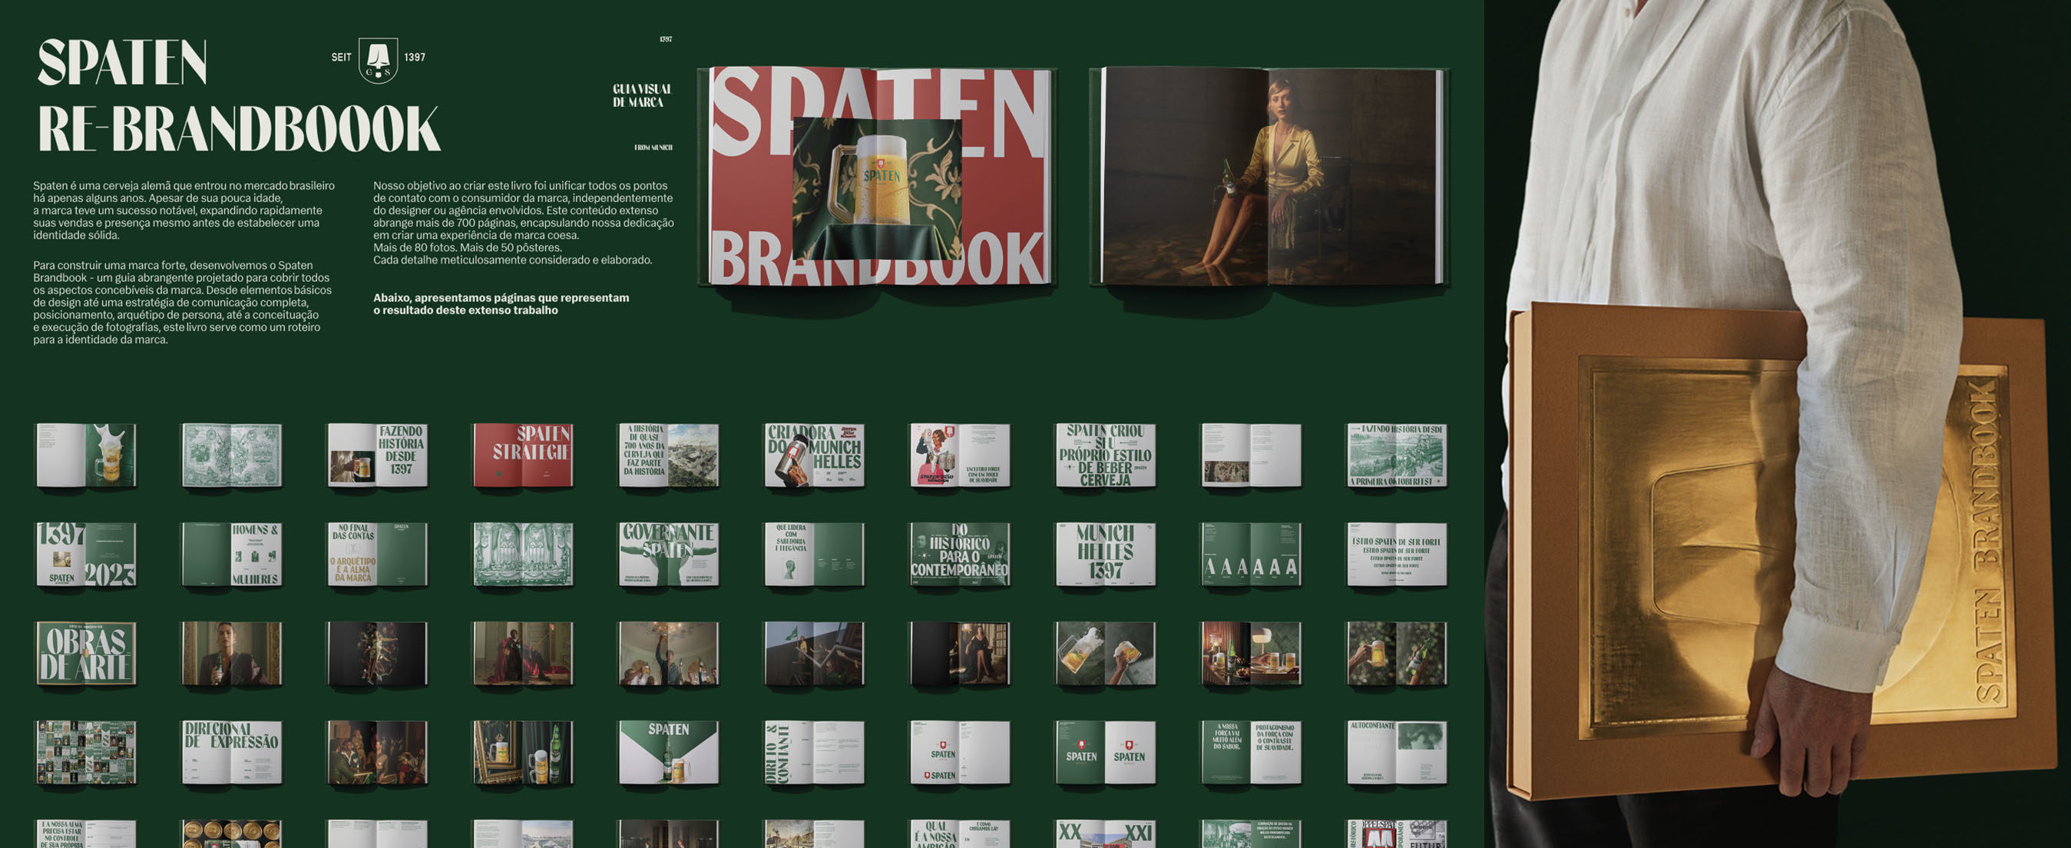Open the 'SPATEN CRIOU SEU PRÓPRIO ESTILO' spread

(x=1106, y=455)
